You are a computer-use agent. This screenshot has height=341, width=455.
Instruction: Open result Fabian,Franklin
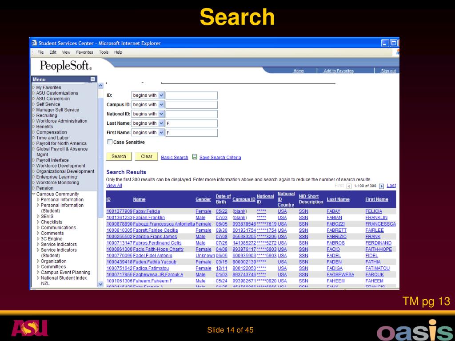tap(149, 218)
